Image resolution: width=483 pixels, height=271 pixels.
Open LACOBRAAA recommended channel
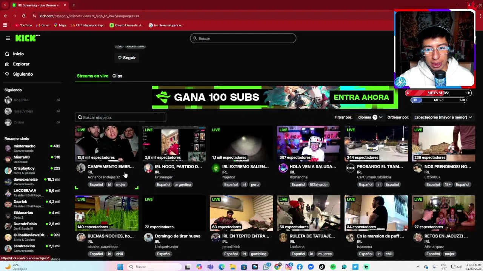coord(32,193)
